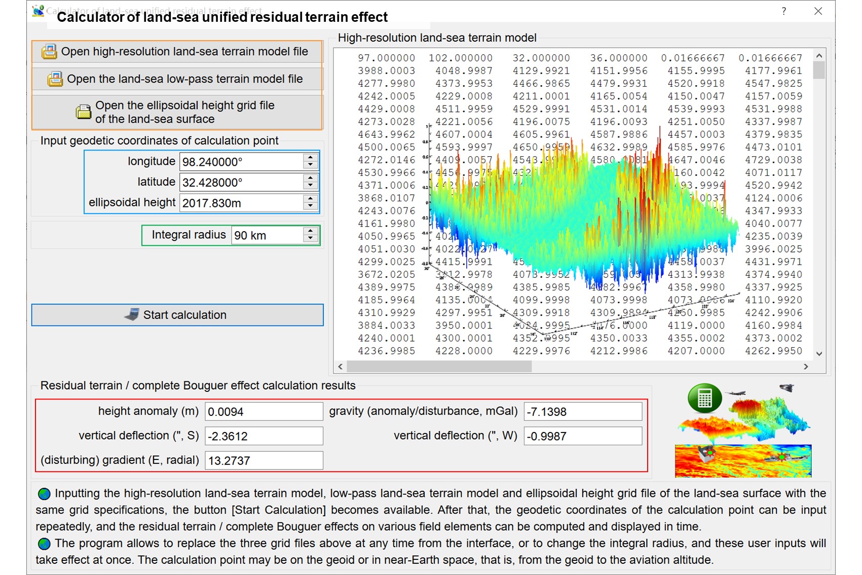Viewport: 862px width, 575px height.
Task: Click the horizontal scrollbar thumb of the data panel
Action: [439, 367]
